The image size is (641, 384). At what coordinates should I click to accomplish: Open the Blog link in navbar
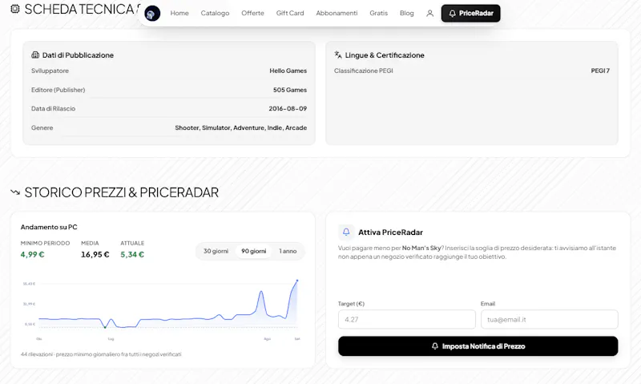coord(407,13)
